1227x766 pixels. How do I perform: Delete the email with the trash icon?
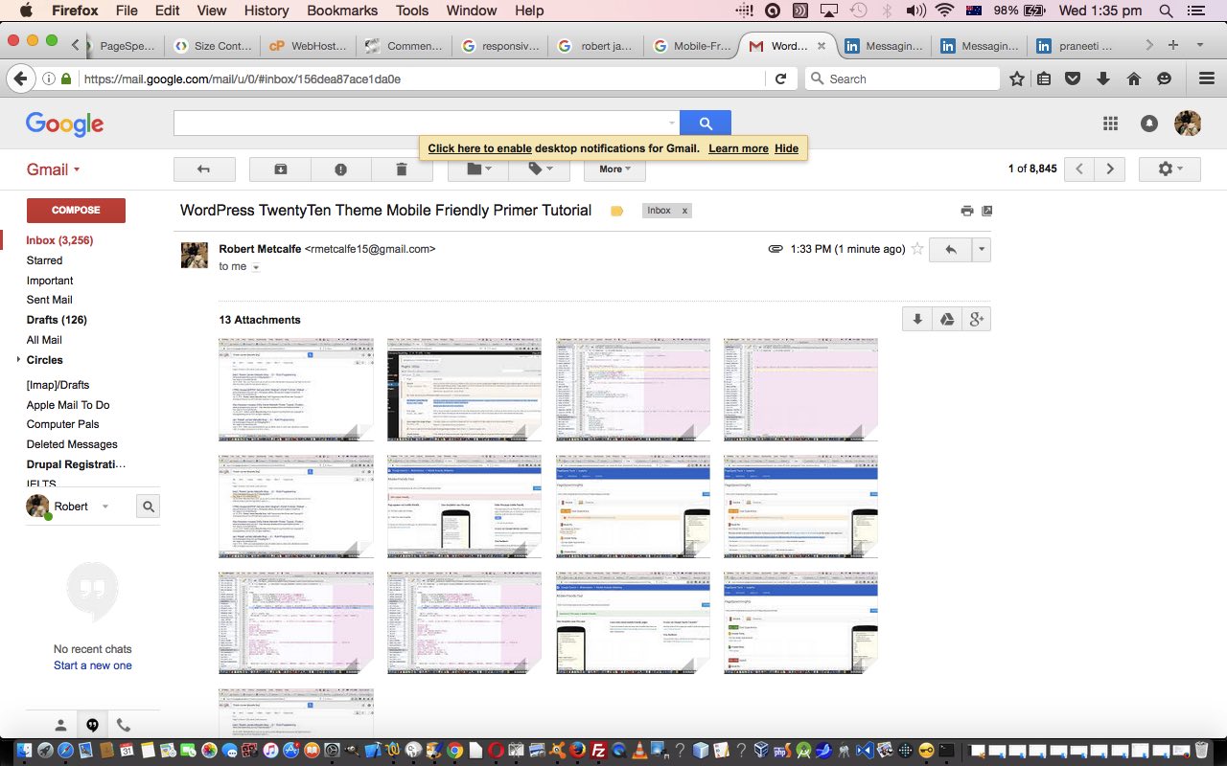(401, 169)
